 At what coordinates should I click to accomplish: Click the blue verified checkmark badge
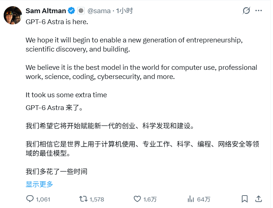[71, 11]
